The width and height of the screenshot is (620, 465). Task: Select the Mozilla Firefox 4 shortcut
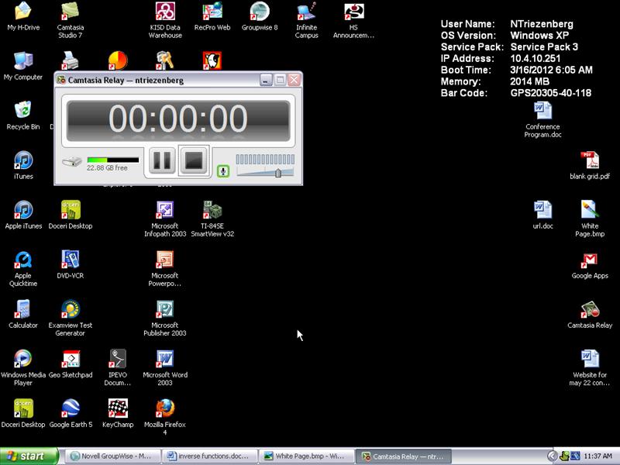(x=165, y=418)
